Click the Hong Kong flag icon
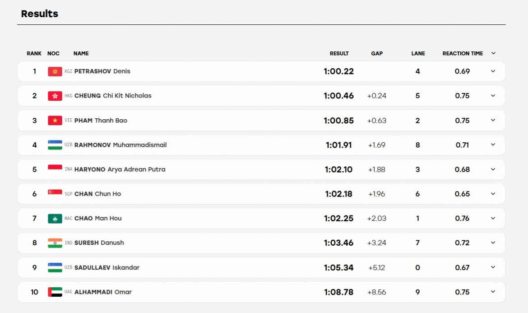Screen dimensions: 528x313 tap(55, 96)
